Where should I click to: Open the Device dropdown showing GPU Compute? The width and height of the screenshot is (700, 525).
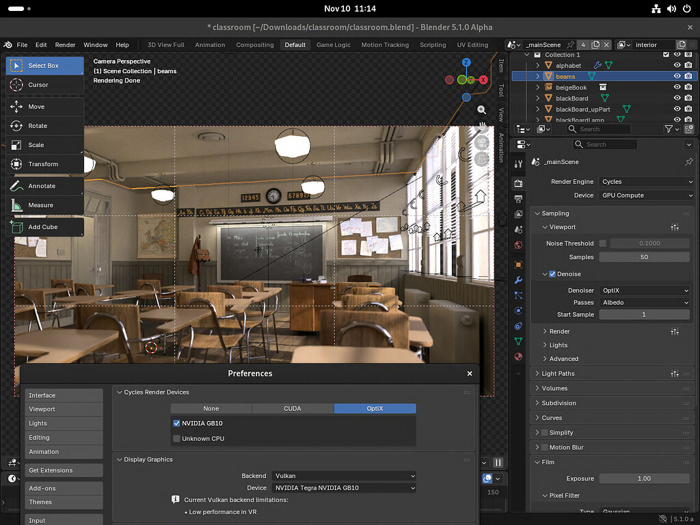tap(645, 195)
